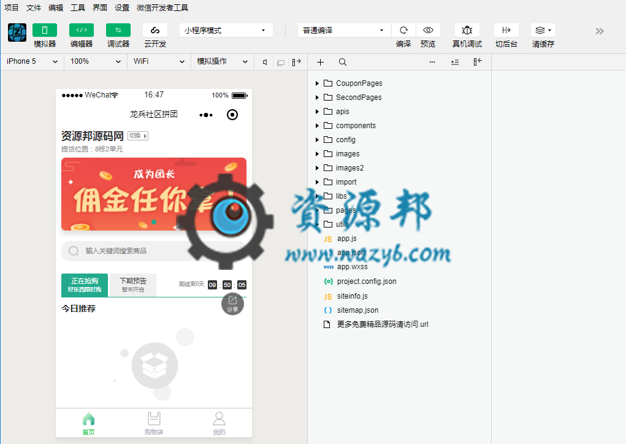This screenshot has height=444, width=626.
Task: Add a new file with plus icon
Action: [x=320, y=63]
